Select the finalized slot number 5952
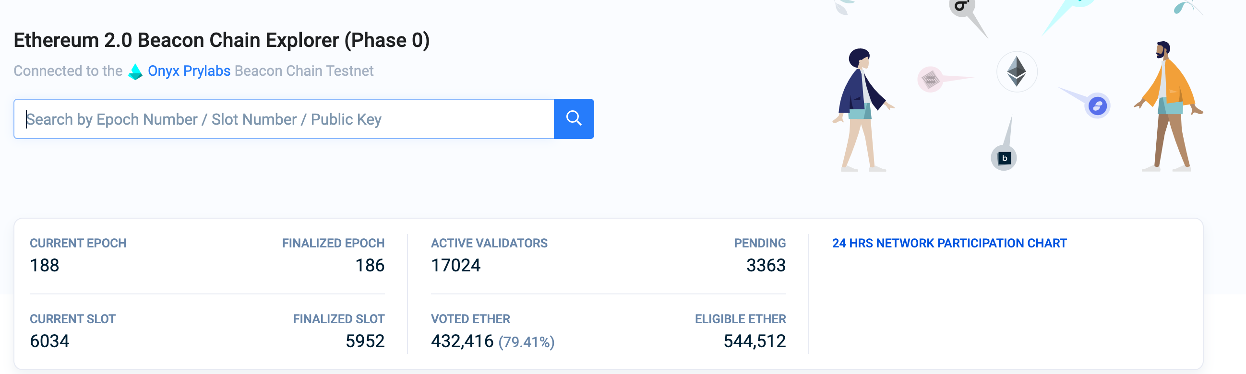Screen dimensions: 1246x374 click(365, 341)
